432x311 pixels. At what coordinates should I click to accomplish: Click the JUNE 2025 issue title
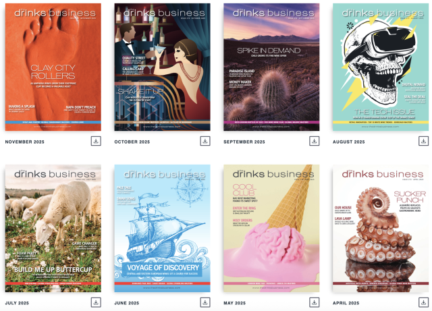(127, 303)
